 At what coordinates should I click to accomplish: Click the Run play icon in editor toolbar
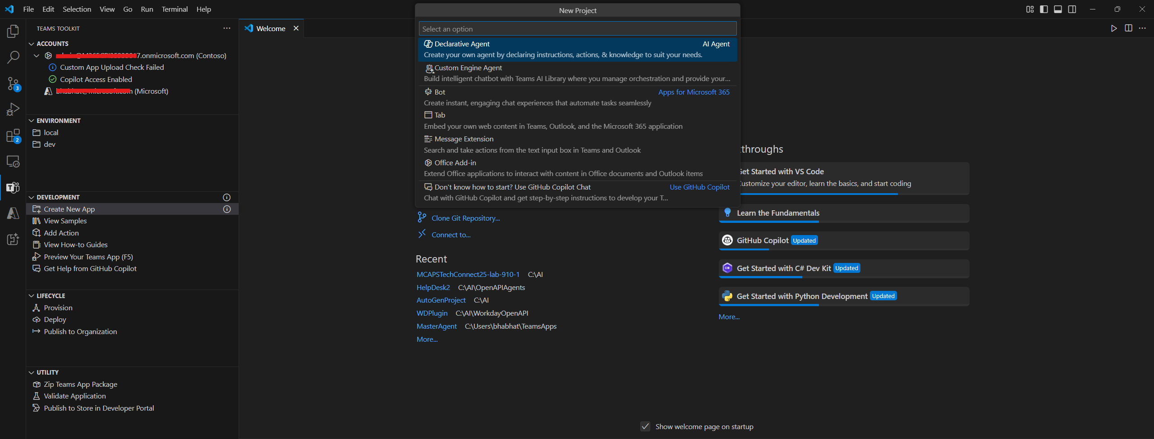point(1114,28)
